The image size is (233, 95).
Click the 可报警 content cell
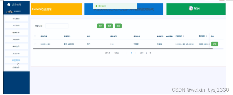point(136,44)
